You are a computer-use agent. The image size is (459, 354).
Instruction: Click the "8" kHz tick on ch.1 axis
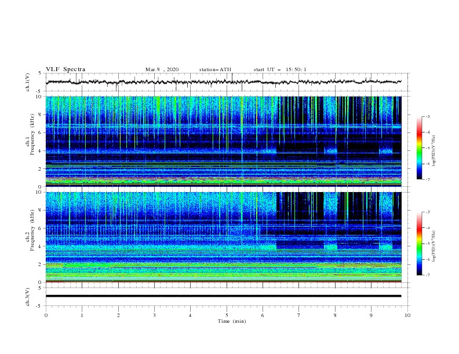click(41, 115)
